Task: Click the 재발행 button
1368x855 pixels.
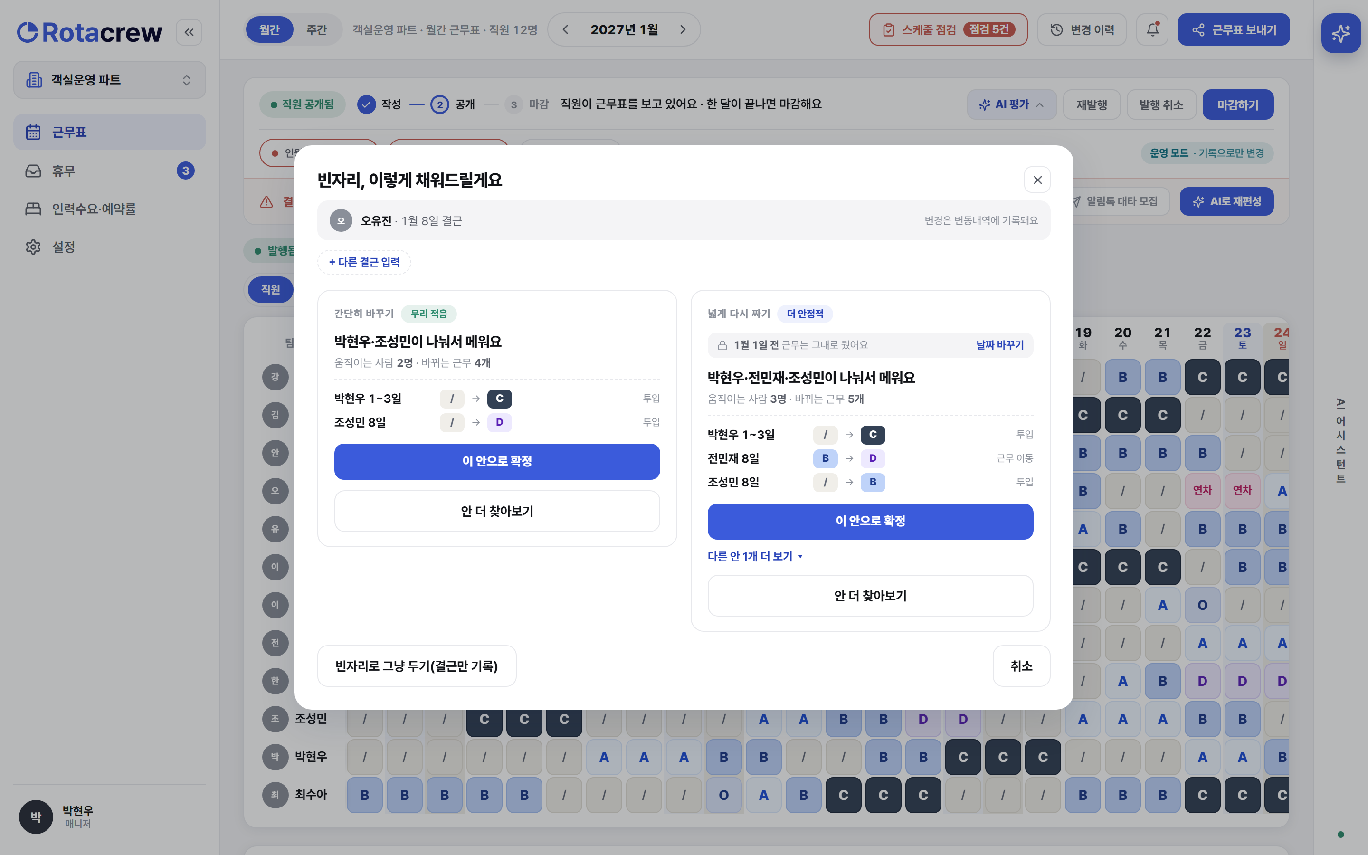Action: click(x=1092, y=104)
